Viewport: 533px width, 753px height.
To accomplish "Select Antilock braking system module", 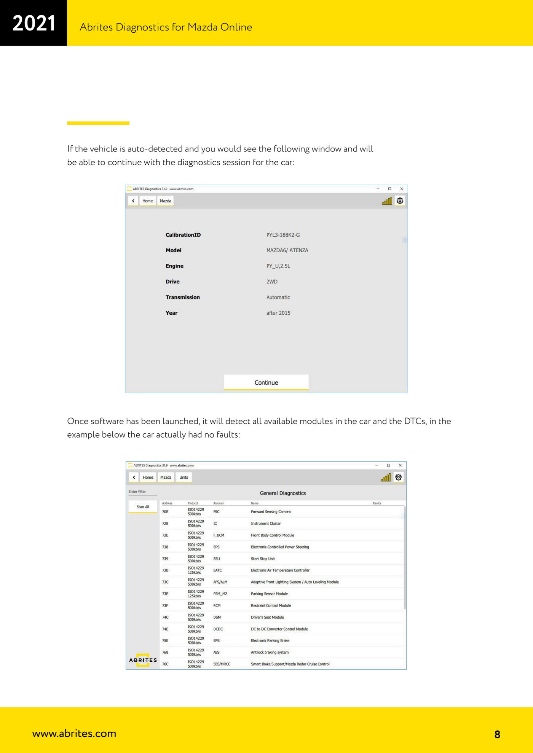I will [282, 653].
